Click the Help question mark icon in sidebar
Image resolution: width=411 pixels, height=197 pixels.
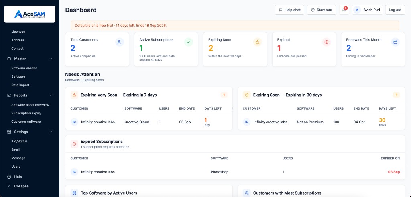tap(9, 177)
